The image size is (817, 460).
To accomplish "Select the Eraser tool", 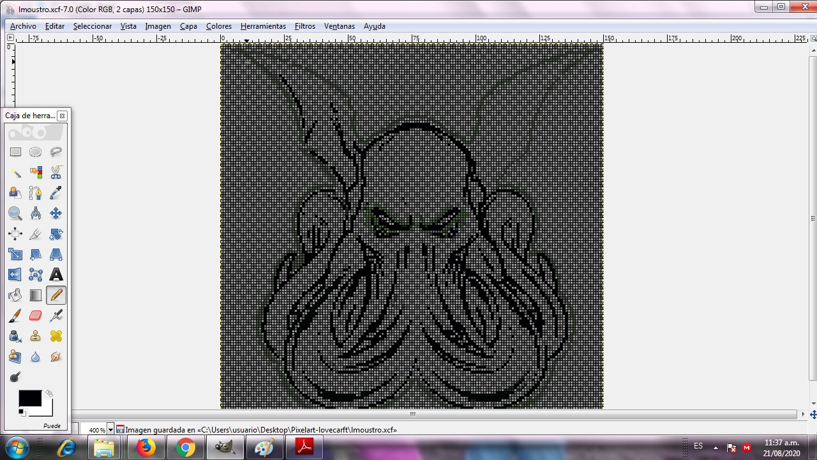I will tap(36, 316).
